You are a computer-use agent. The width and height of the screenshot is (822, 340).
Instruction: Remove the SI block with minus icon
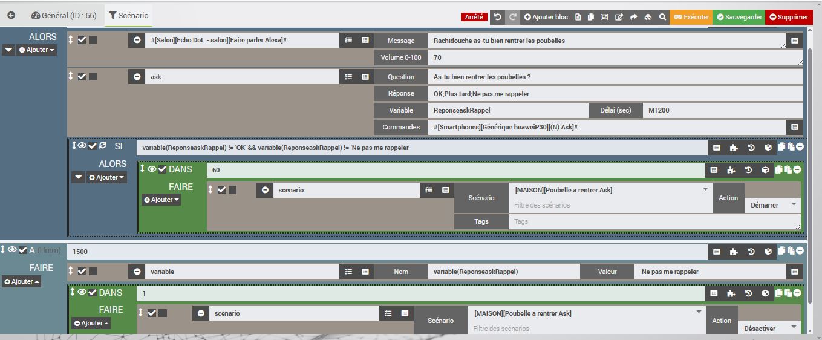tap(800, 147)
